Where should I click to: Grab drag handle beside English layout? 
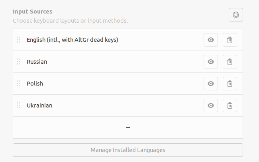[x=18, y=40]
